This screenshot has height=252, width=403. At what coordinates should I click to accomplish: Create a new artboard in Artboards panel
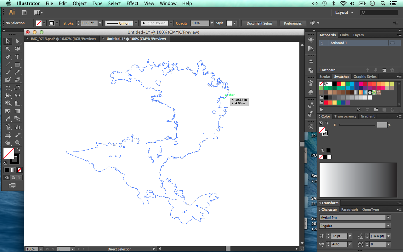point(384,70)
